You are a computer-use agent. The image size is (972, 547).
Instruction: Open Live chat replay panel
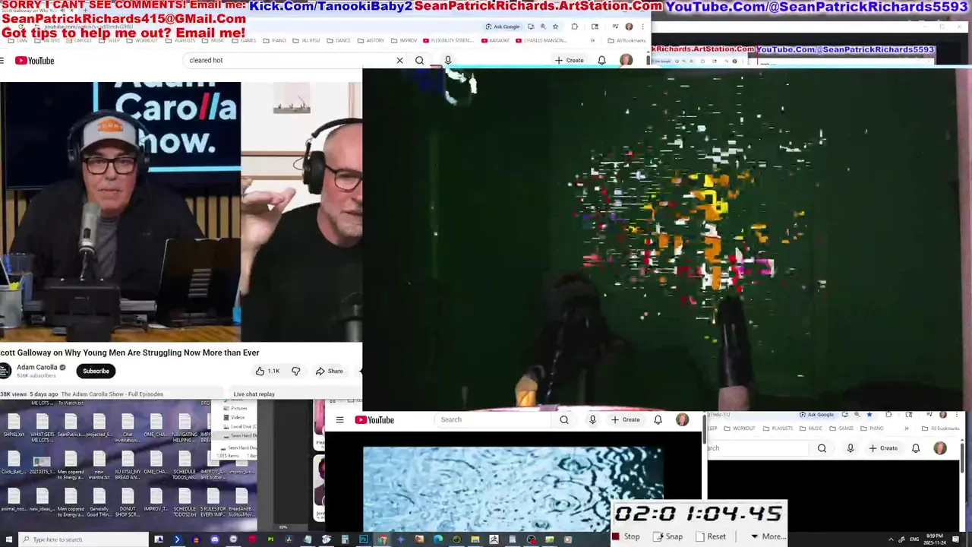point(254,394)
